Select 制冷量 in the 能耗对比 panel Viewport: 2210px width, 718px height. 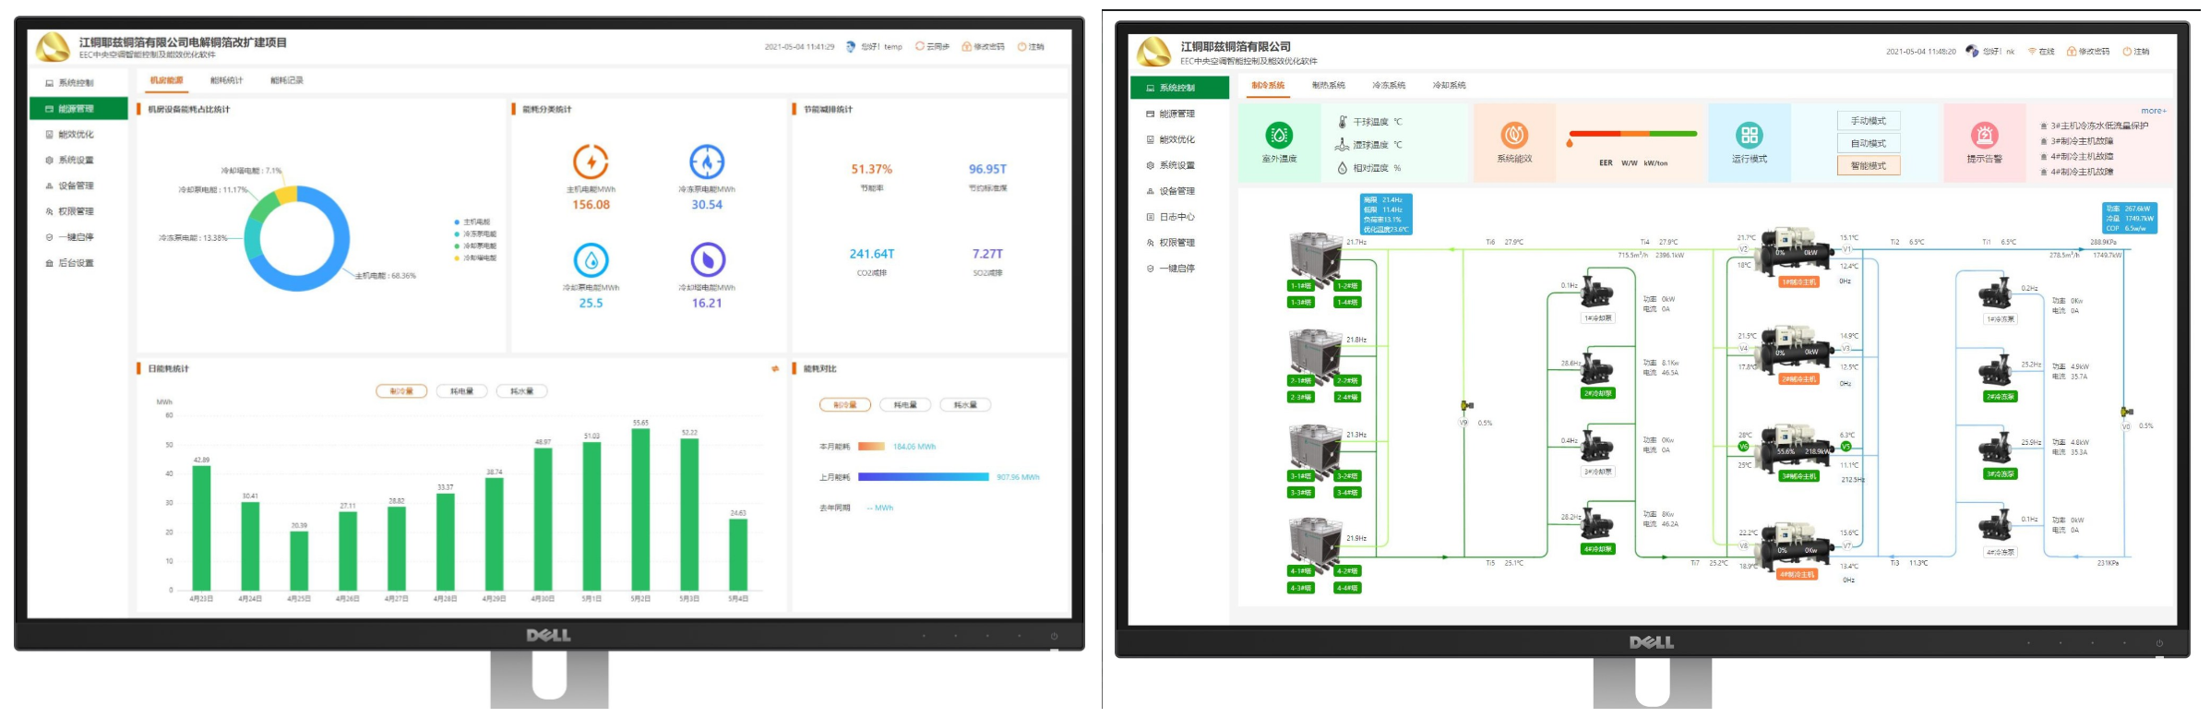point(845,405)
